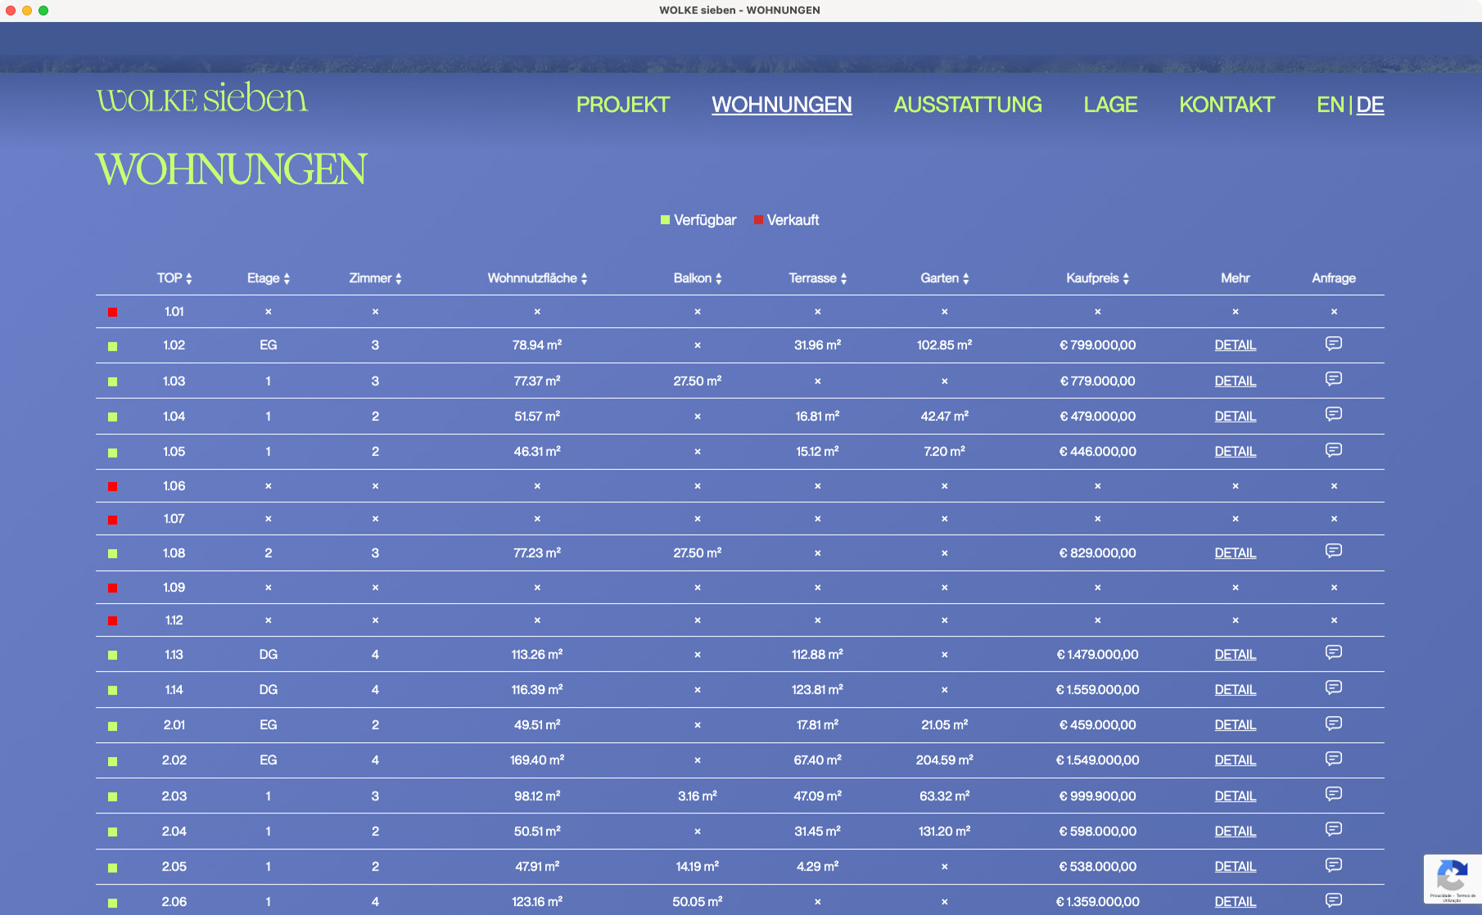1482x915 pixels.
Task: Switch language to EN
Action: pyautogui.click(x=1330, y=105)
